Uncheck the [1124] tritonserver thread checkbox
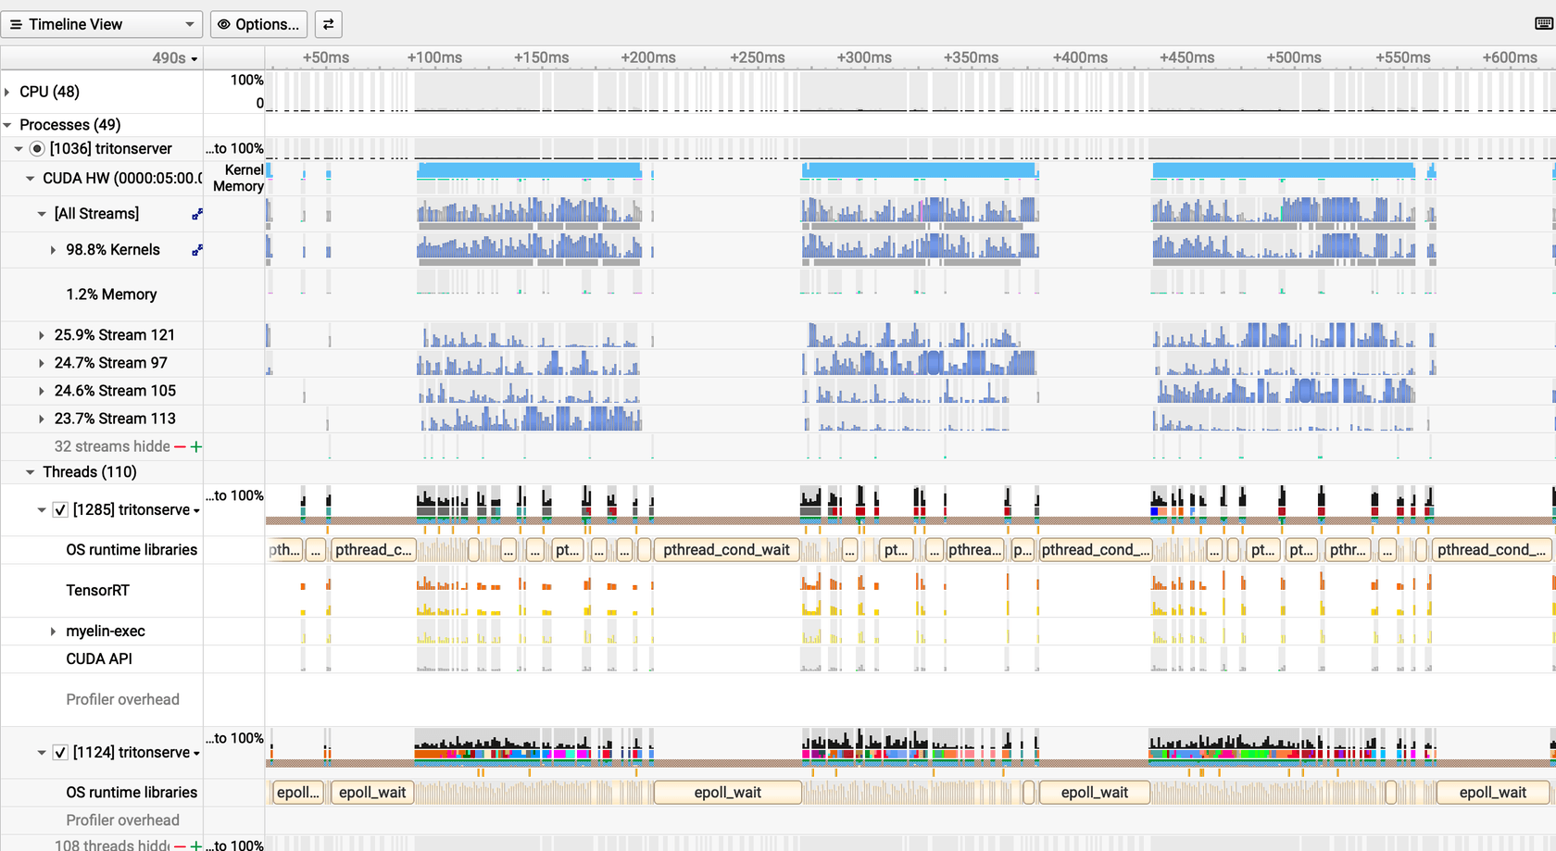This screenshot has height=851, width=1556. (60, 753)
